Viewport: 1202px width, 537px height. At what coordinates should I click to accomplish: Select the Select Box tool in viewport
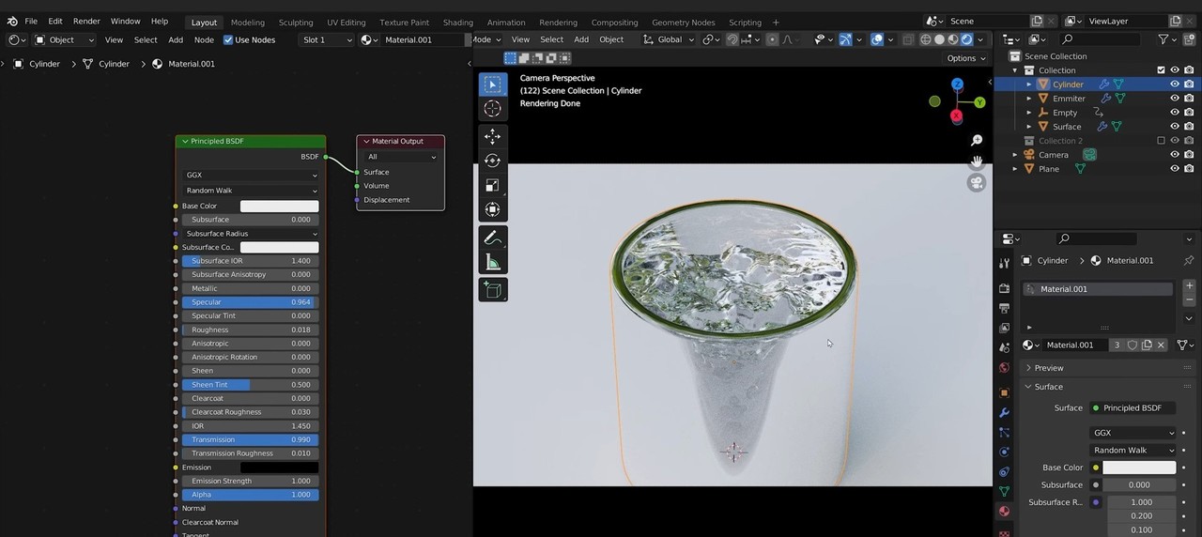(492, 84)
